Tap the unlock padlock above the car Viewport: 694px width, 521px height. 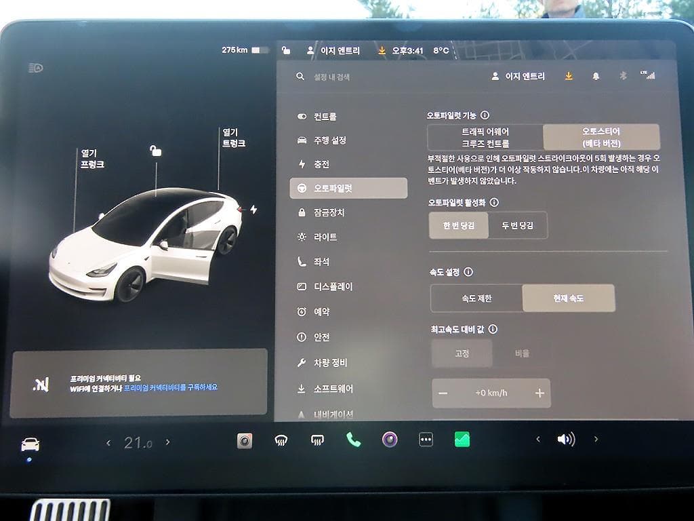click(x=155, y=151)
